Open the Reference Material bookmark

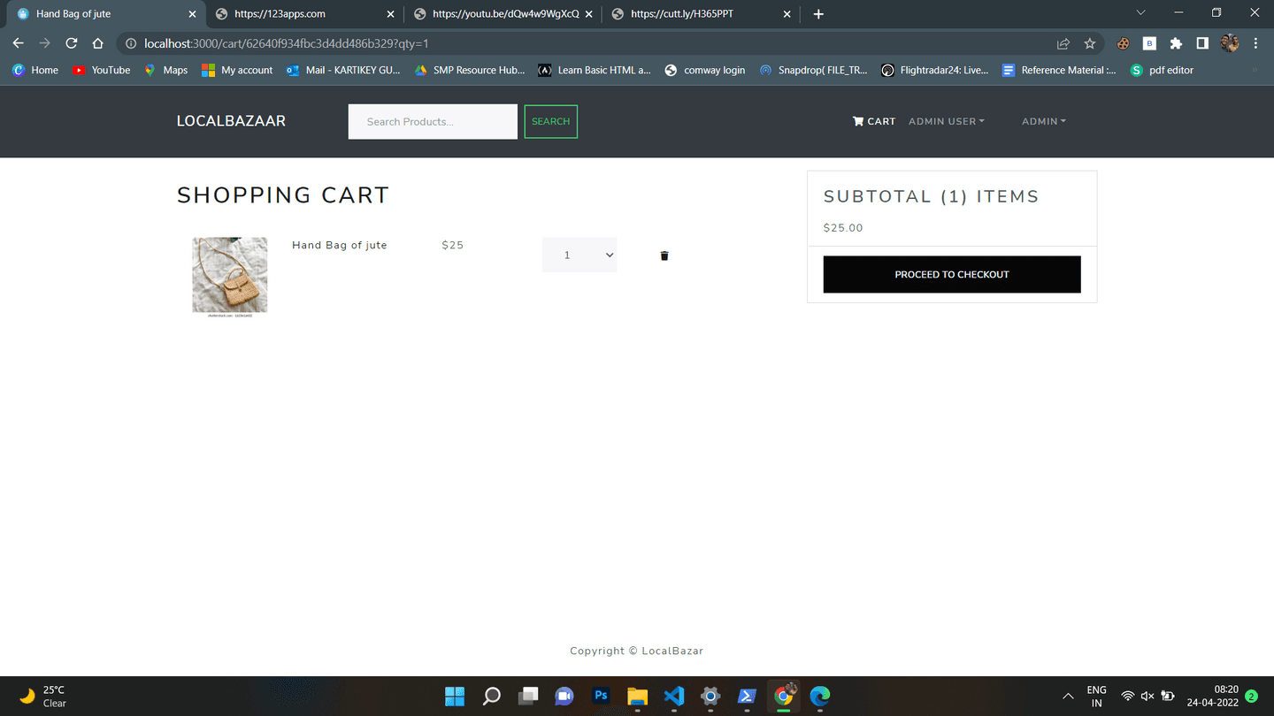point(1059,70)
